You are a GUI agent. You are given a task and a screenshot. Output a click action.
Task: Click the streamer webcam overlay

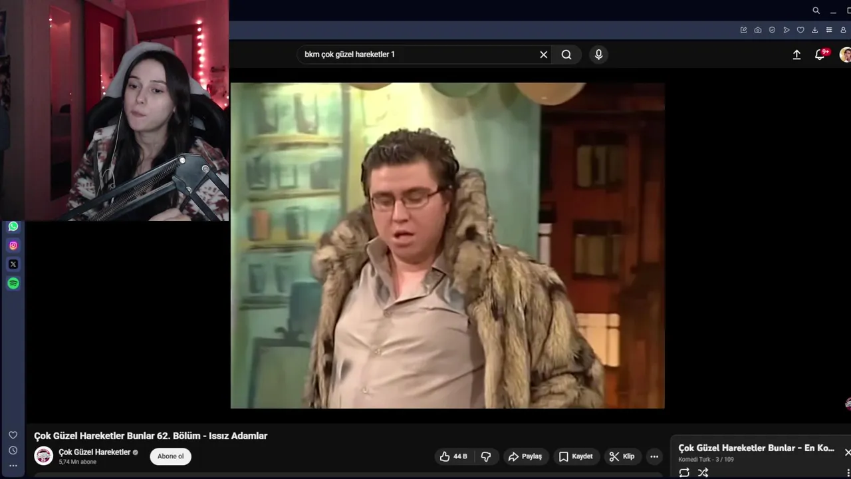click(x=114, y=110)
